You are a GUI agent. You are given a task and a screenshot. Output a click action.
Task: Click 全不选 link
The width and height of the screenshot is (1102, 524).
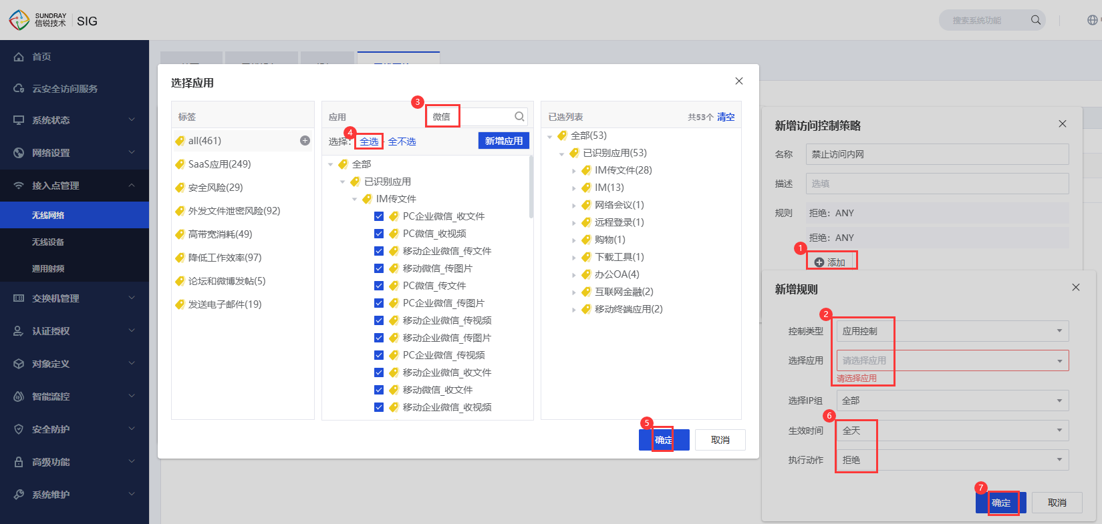point(402,142)
